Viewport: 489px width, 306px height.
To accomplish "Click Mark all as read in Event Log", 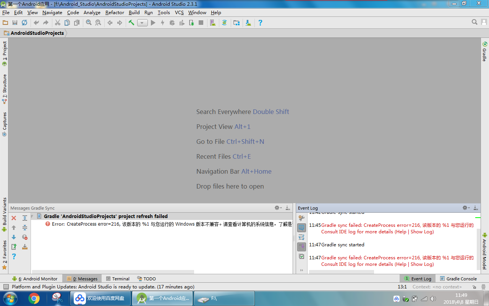I will point(302,257).
